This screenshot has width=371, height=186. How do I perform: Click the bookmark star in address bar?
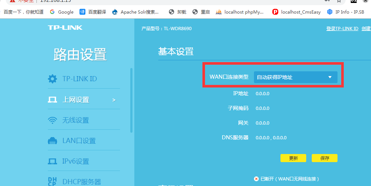pos(339,1)
